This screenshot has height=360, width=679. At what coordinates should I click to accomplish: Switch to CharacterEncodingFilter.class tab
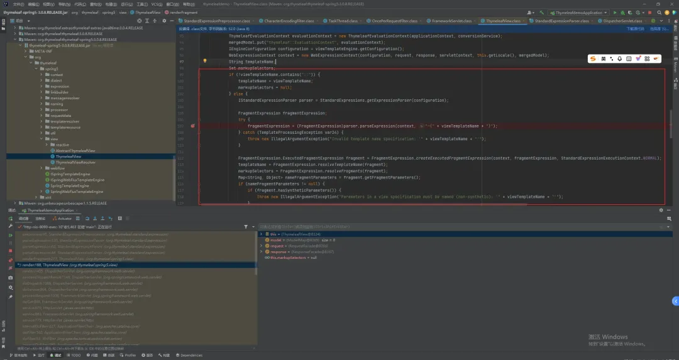pos(287,21)
